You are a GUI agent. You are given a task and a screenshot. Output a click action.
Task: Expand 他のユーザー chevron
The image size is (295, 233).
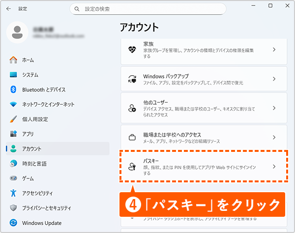[x=274, y=108]
